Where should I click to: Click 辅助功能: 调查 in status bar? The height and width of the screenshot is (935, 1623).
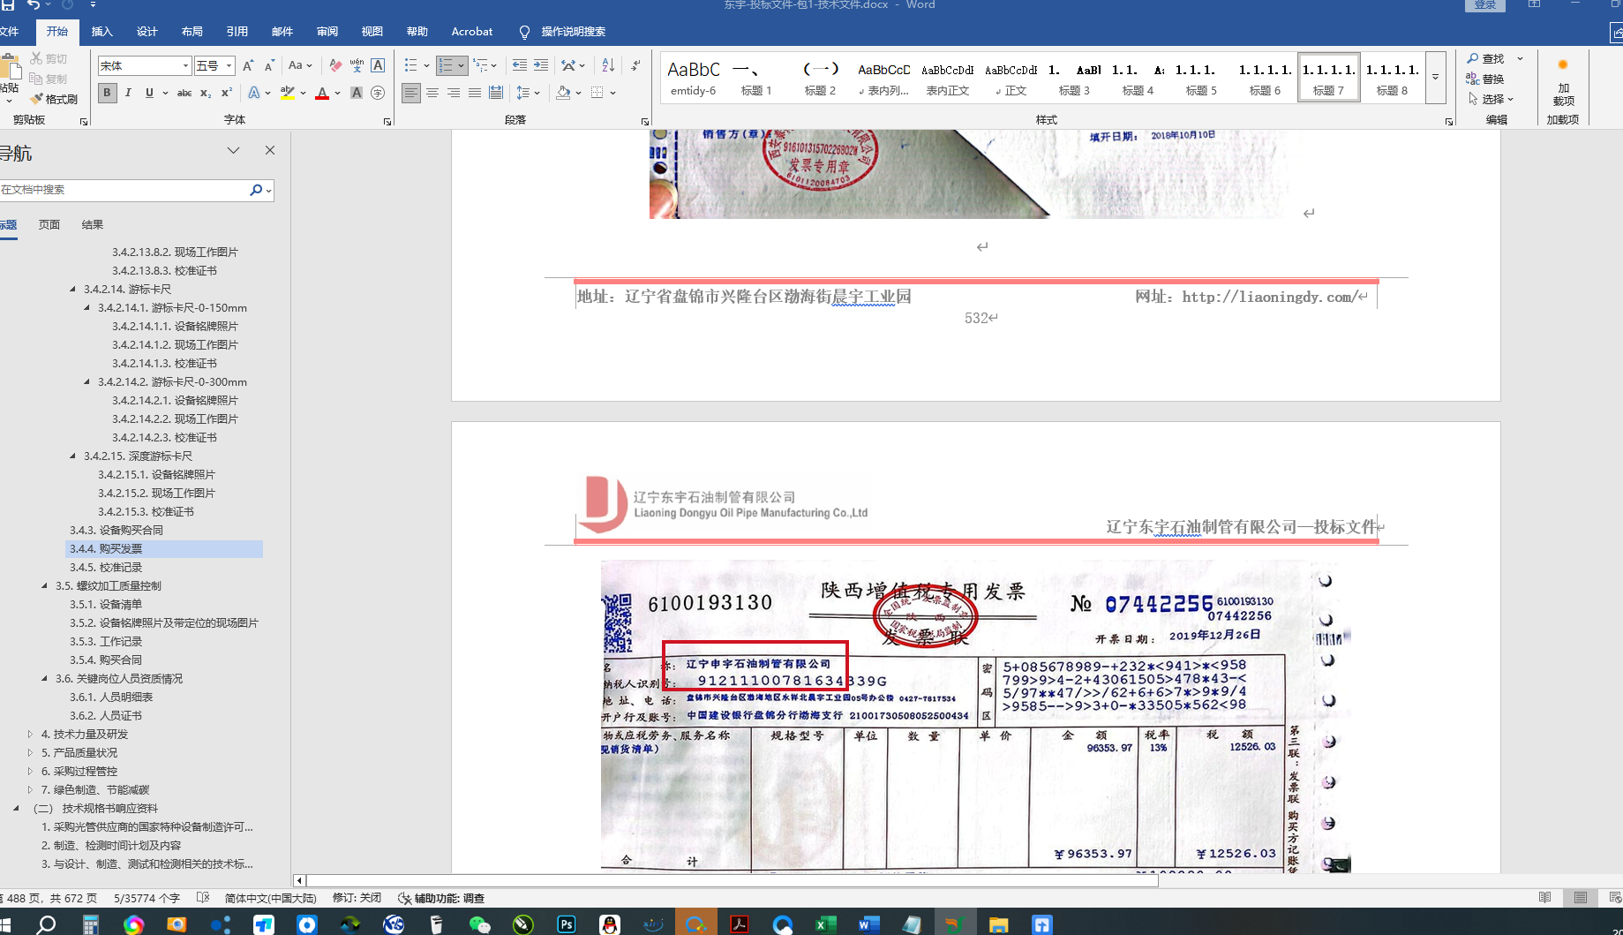[441, 898]
